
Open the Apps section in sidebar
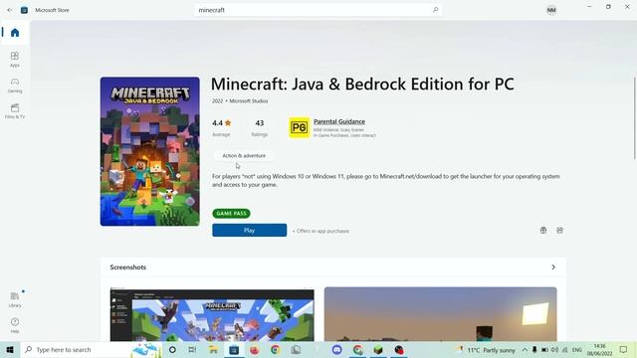pyautogui.click(x=15, y=59)
